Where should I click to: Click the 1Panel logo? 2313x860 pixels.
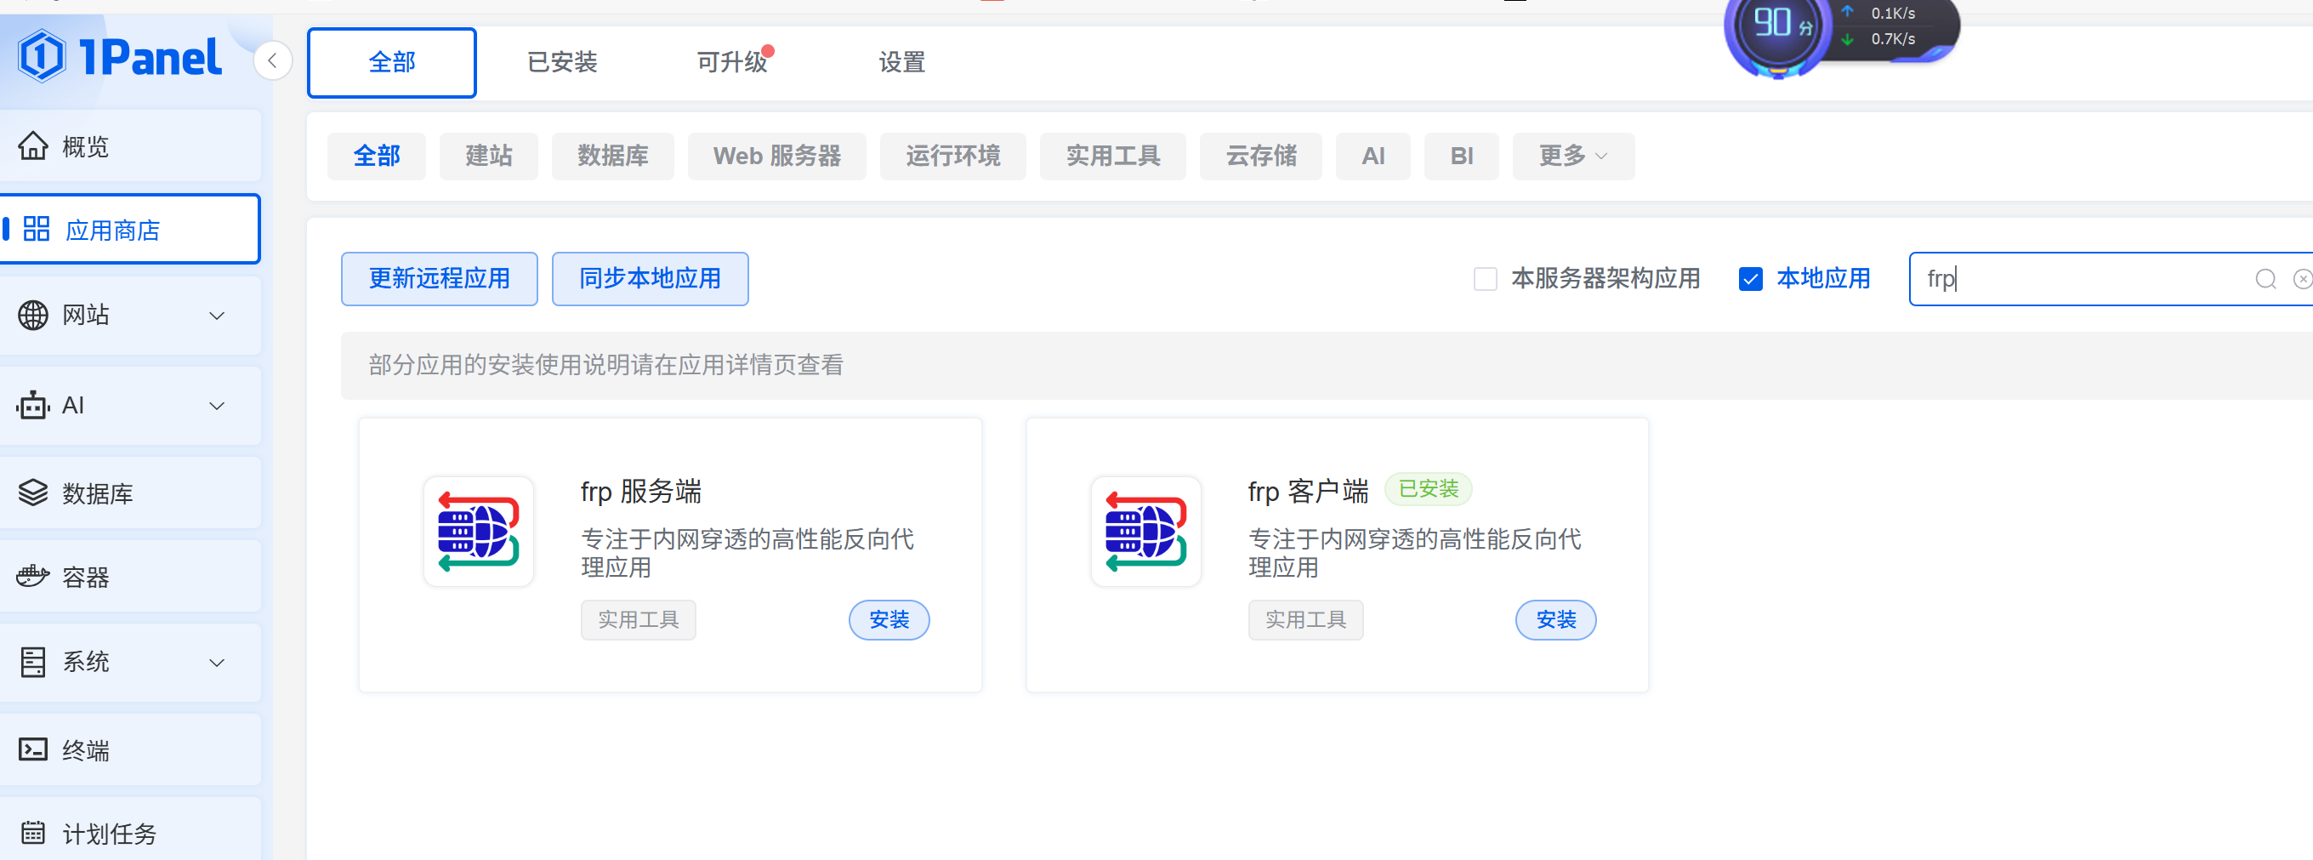point(119,57)
